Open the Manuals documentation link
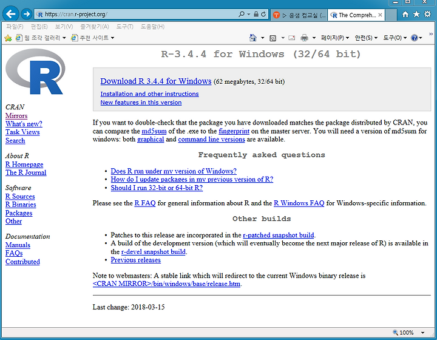437x340 pixels. tap(18, 245)
